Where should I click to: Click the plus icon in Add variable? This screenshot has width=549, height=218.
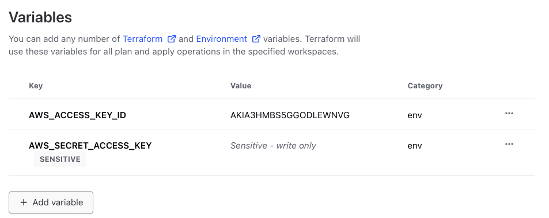tap(24, 203)
